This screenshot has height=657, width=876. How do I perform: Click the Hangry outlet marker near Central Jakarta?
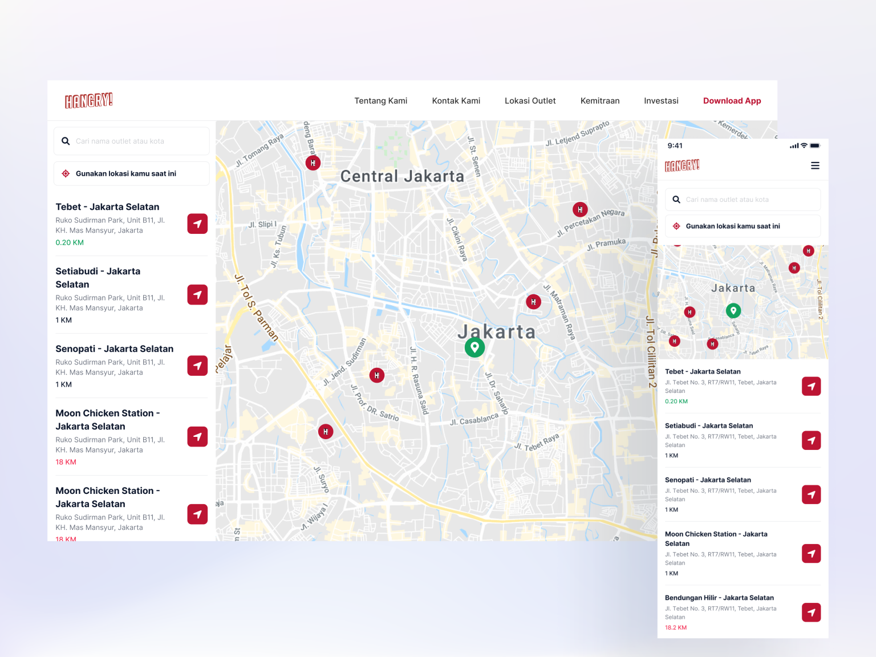(313, 163)
